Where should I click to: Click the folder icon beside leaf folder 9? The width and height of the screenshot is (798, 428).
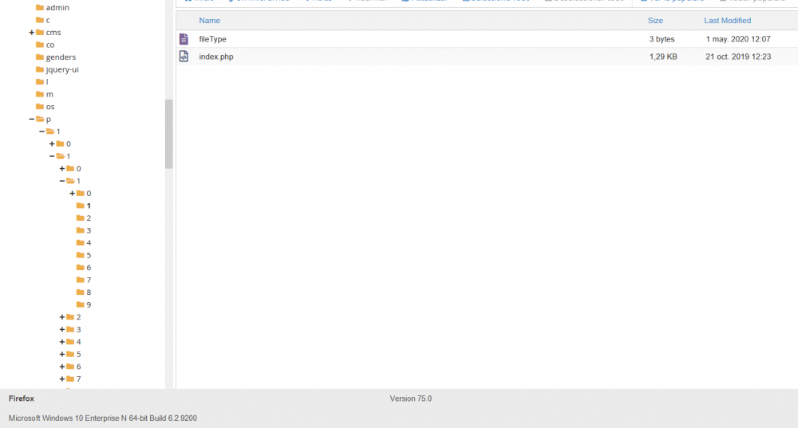[81, 304]
